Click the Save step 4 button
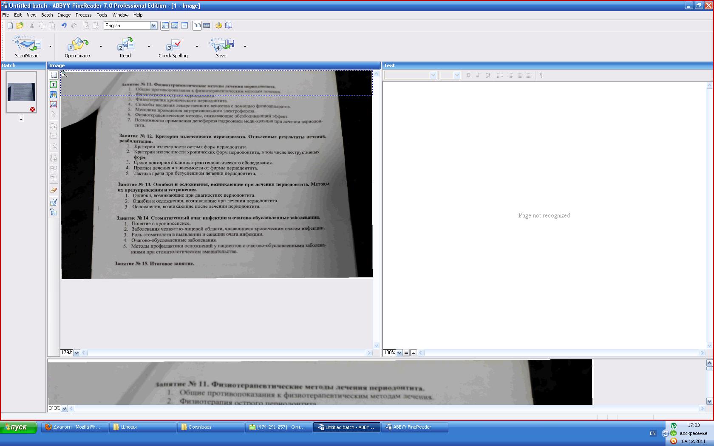Image resolution: width=714 pixels, height=446 pixels. click(221, 47)
